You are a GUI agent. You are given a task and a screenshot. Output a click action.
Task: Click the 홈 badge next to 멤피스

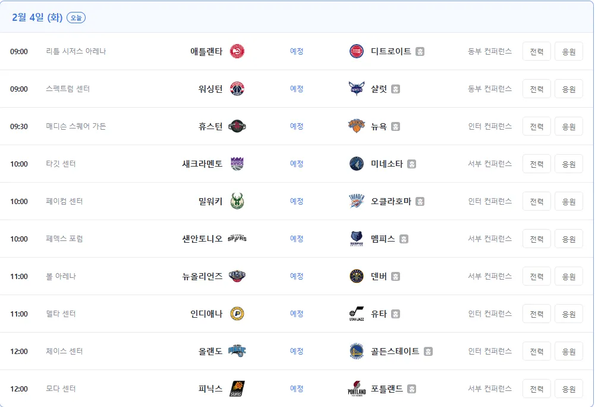coord(404,239)
